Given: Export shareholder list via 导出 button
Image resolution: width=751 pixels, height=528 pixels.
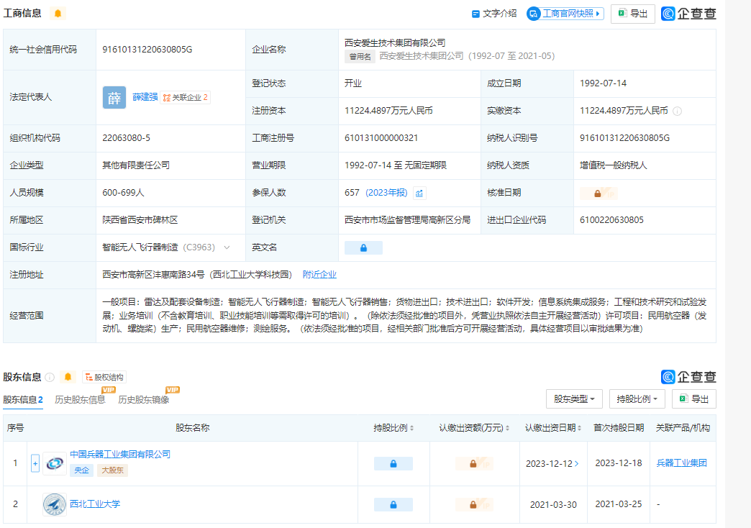Looking at the screenshot, I should [694, 399].
